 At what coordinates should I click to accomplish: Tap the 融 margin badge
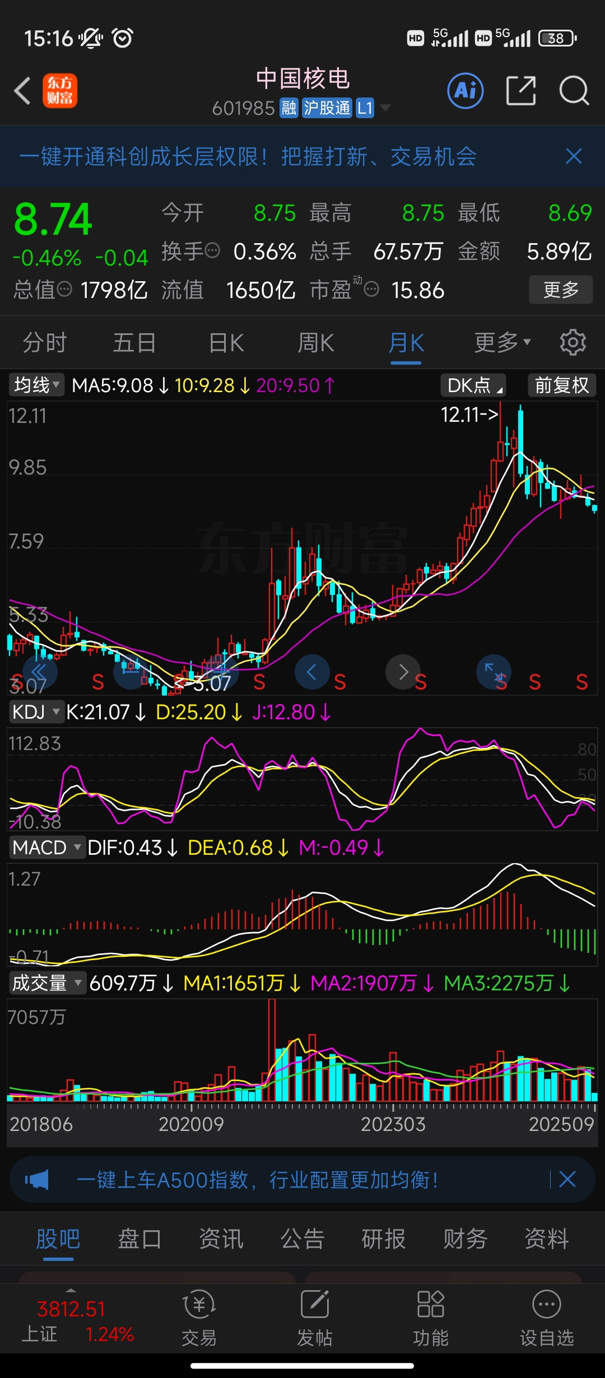click(289, 108)
